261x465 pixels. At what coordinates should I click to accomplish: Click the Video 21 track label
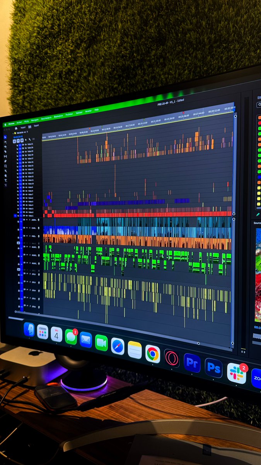[x=30, y=144]
